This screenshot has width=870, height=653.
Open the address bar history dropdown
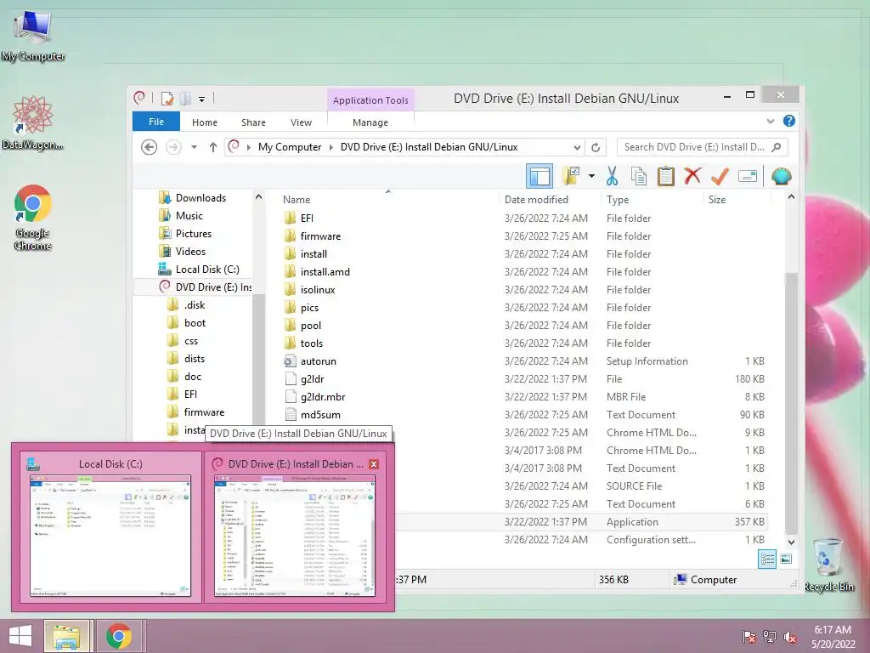[577, 147]
